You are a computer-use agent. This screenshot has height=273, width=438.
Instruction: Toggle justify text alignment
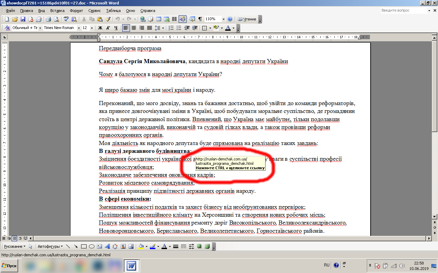[150, 28]
